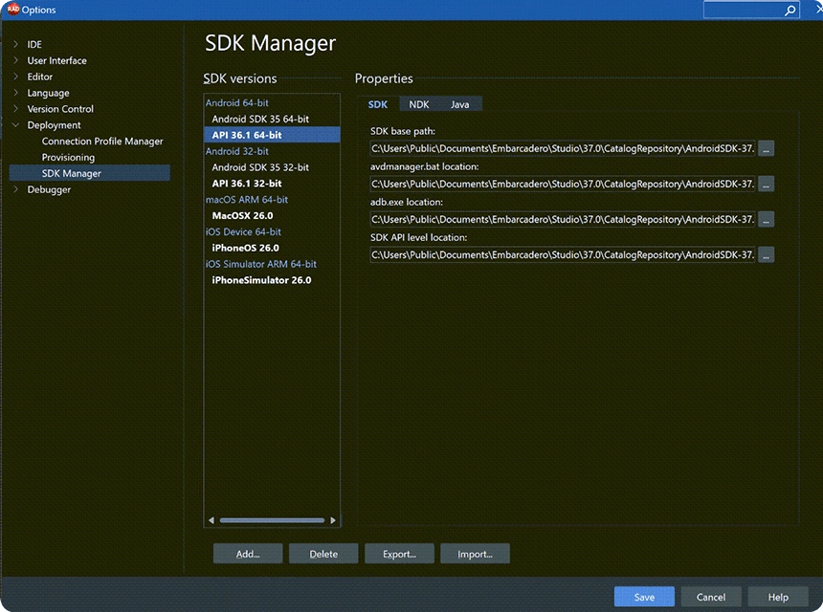This screenshot has height=612, width=823.
Task: Expand the Debugger tree node
Action: pyautogui.click(x=16, y=190)
